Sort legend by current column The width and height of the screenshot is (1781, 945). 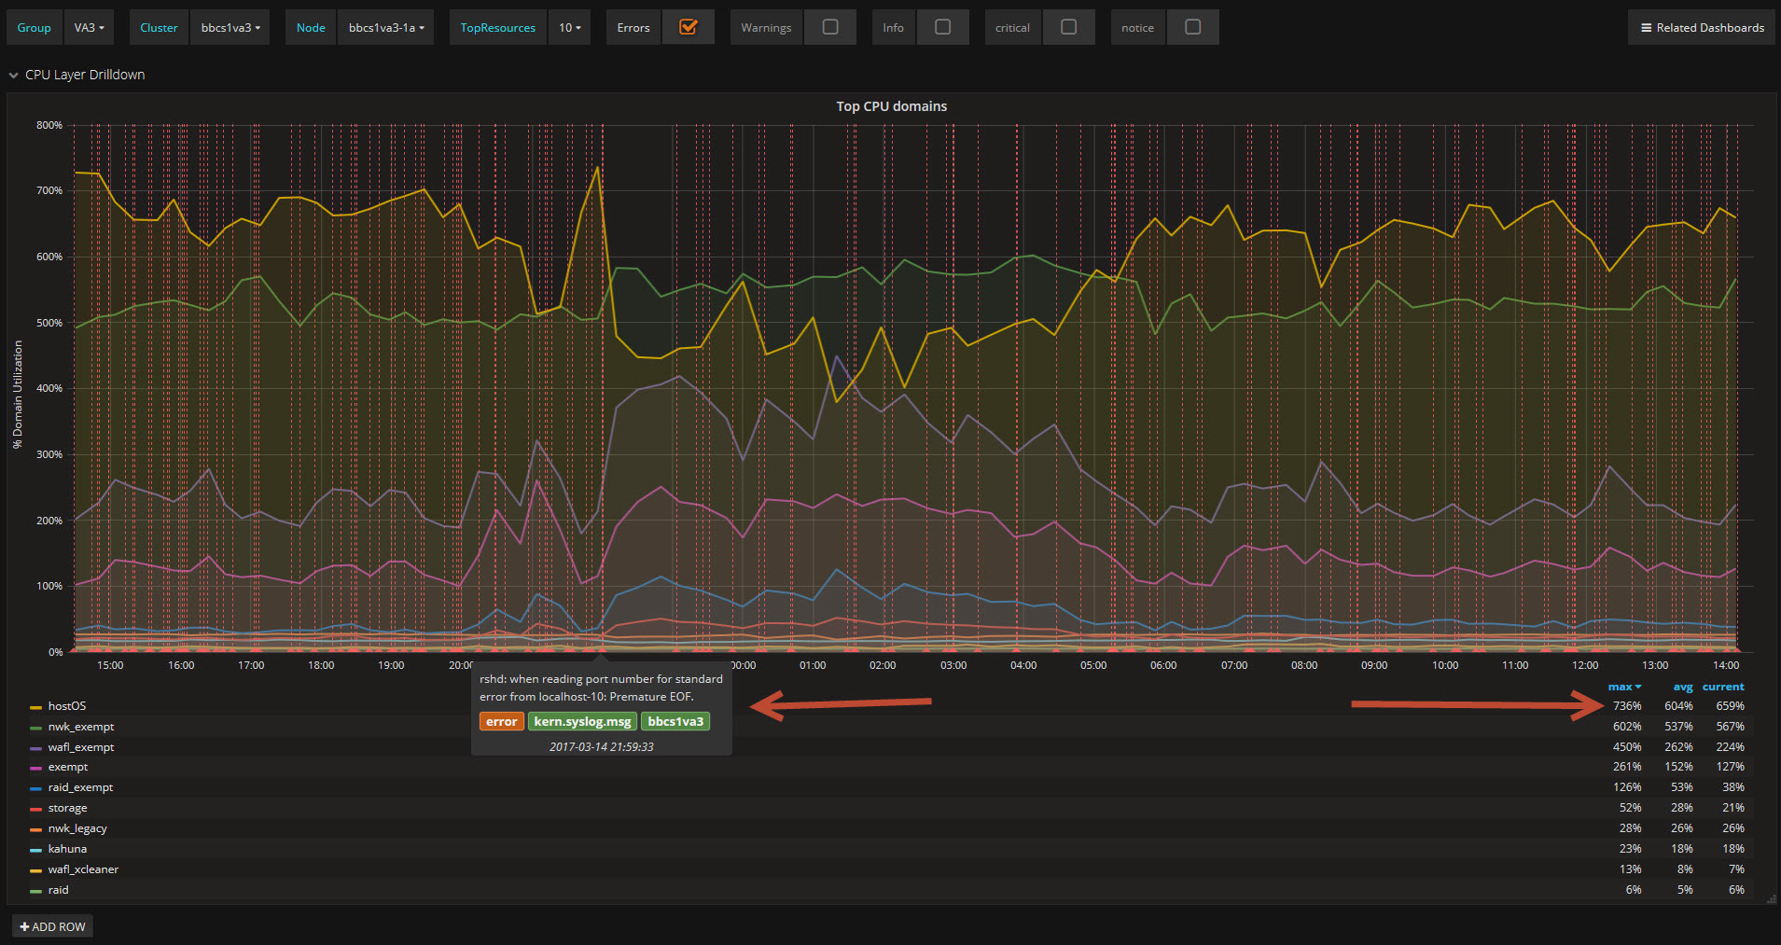click(x=1722, y=687)
